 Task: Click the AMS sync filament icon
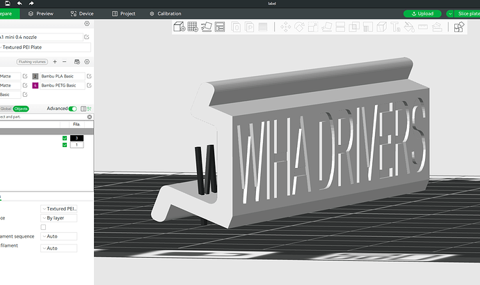77,61
